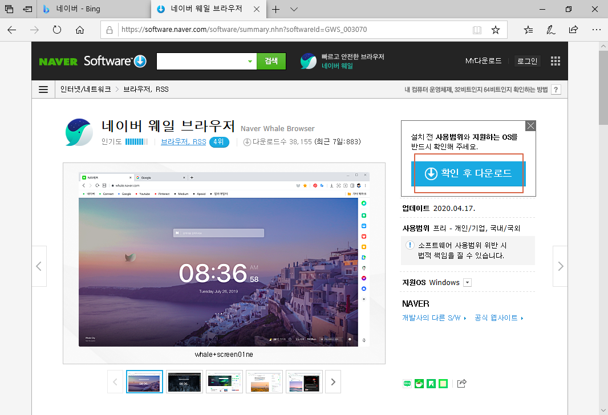Select the third screenshot thumbnail
Screen dimensions: 608x415
(x=224, y=382)
